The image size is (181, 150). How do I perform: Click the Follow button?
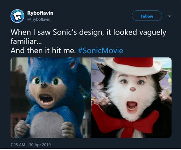click(147, 16)
